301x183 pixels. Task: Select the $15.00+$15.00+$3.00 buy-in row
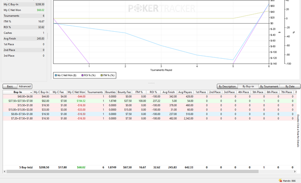[x=150, y=110]
